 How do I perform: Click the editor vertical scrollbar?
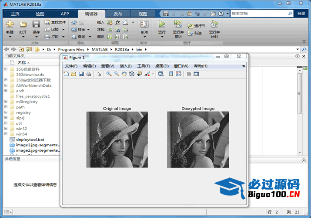click(300, 93)
